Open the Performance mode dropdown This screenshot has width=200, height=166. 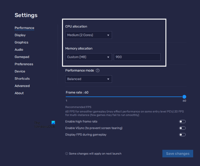click(x=88, y=79)
